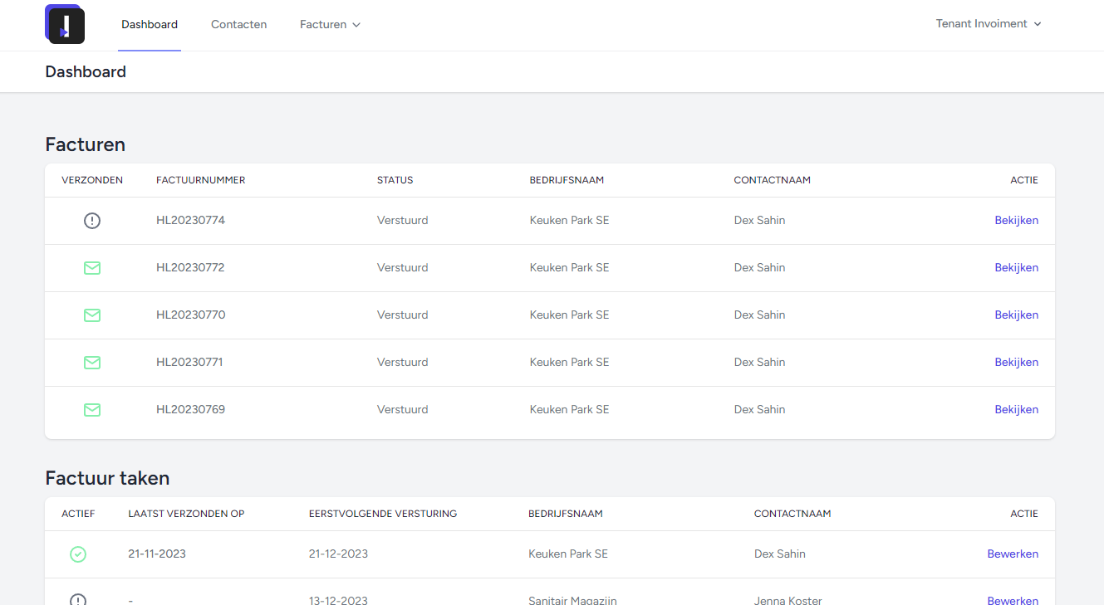Click warning icon for invoice HL20230774
This screenshot has width=1104, height=605.
(x=92, y=221)
